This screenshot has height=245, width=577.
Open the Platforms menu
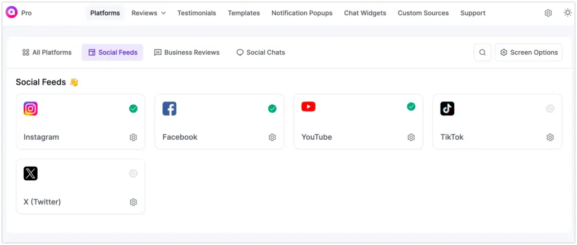pos(105,13)
